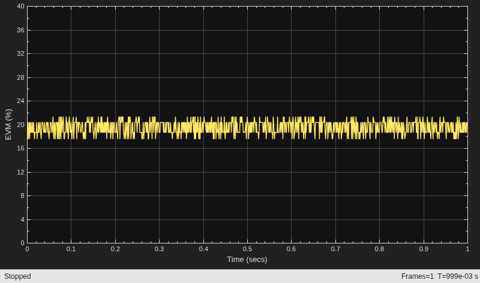
Task: Click the 'Stopped' status text
Action: point(17,276)
